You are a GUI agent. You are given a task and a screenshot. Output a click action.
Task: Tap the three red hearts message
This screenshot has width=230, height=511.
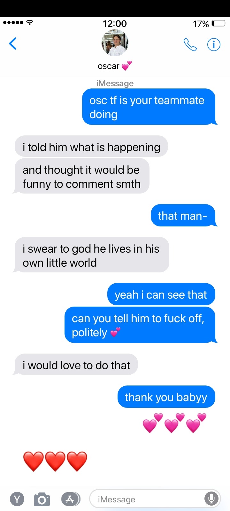pos(55,461)
